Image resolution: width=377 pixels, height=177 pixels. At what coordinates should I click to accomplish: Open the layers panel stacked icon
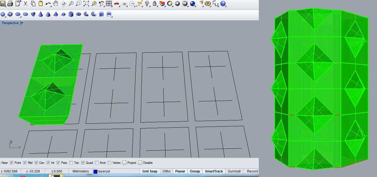(162, 4)
